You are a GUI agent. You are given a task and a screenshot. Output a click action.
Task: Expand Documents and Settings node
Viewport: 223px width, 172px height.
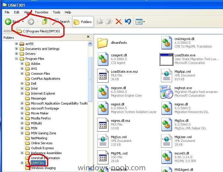17,49
